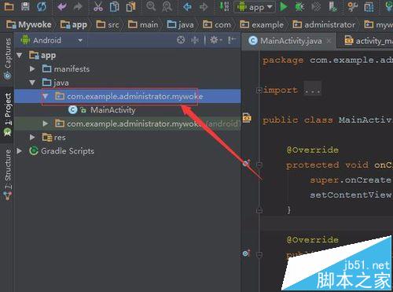Click the Synchronize refresh icon

click(42, 6)
